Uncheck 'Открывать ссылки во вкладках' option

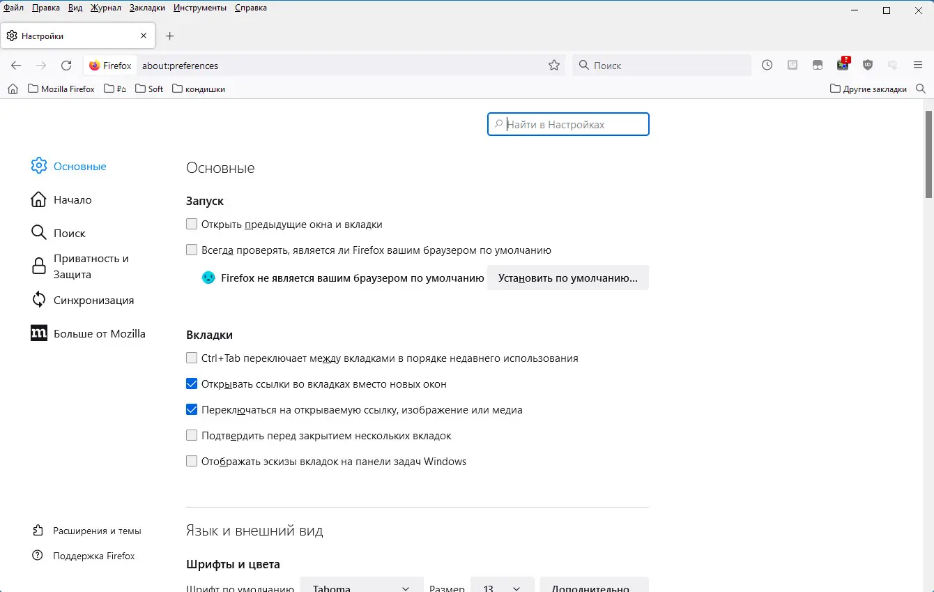coord(192,384)
